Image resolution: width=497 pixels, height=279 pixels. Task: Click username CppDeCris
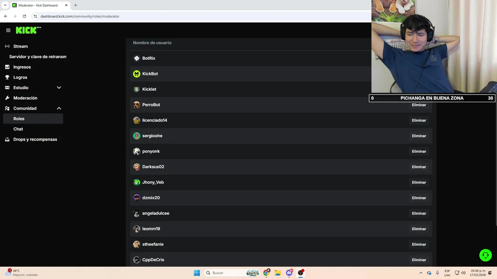pos(153,260)
